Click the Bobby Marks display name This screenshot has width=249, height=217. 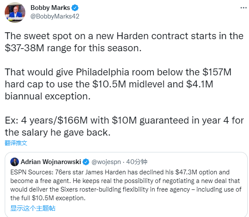(x=50, y=8)
